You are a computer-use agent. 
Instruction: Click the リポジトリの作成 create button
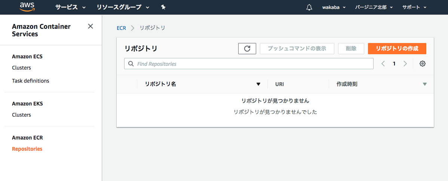pyautogui.click(x=397, y=49)
